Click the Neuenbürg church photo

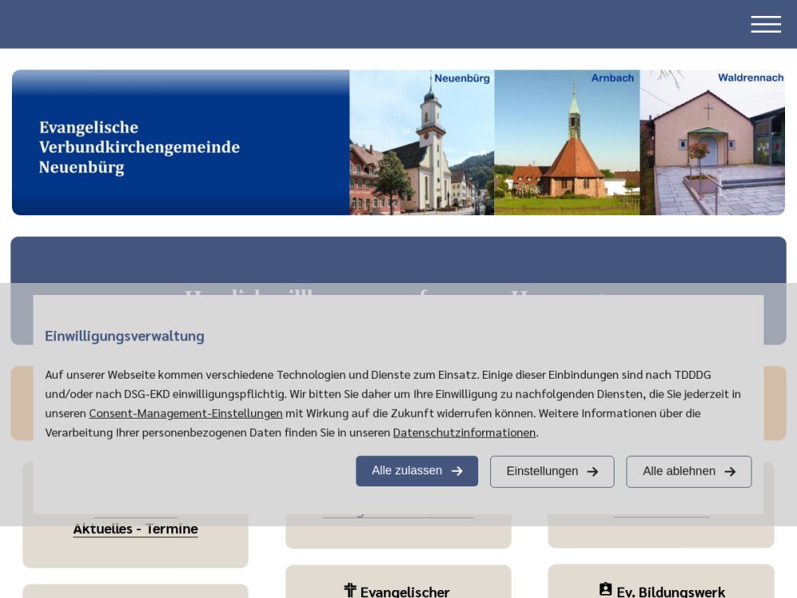(422, 143)
